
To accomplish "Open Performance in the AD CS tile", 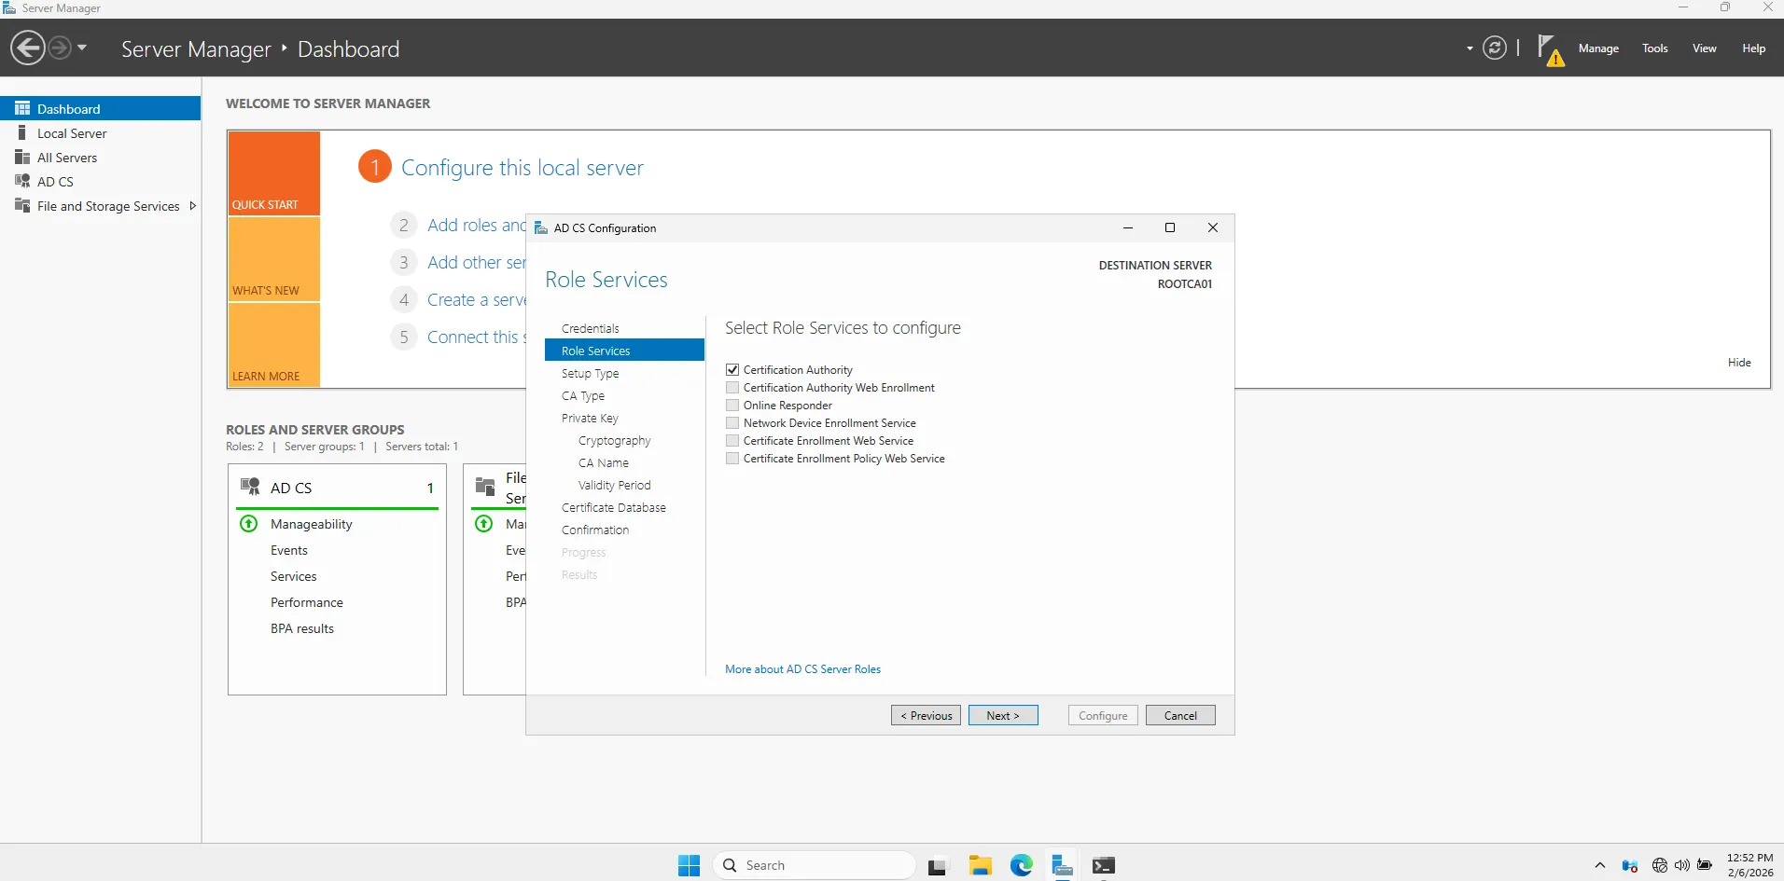I will tap(307, 602).
